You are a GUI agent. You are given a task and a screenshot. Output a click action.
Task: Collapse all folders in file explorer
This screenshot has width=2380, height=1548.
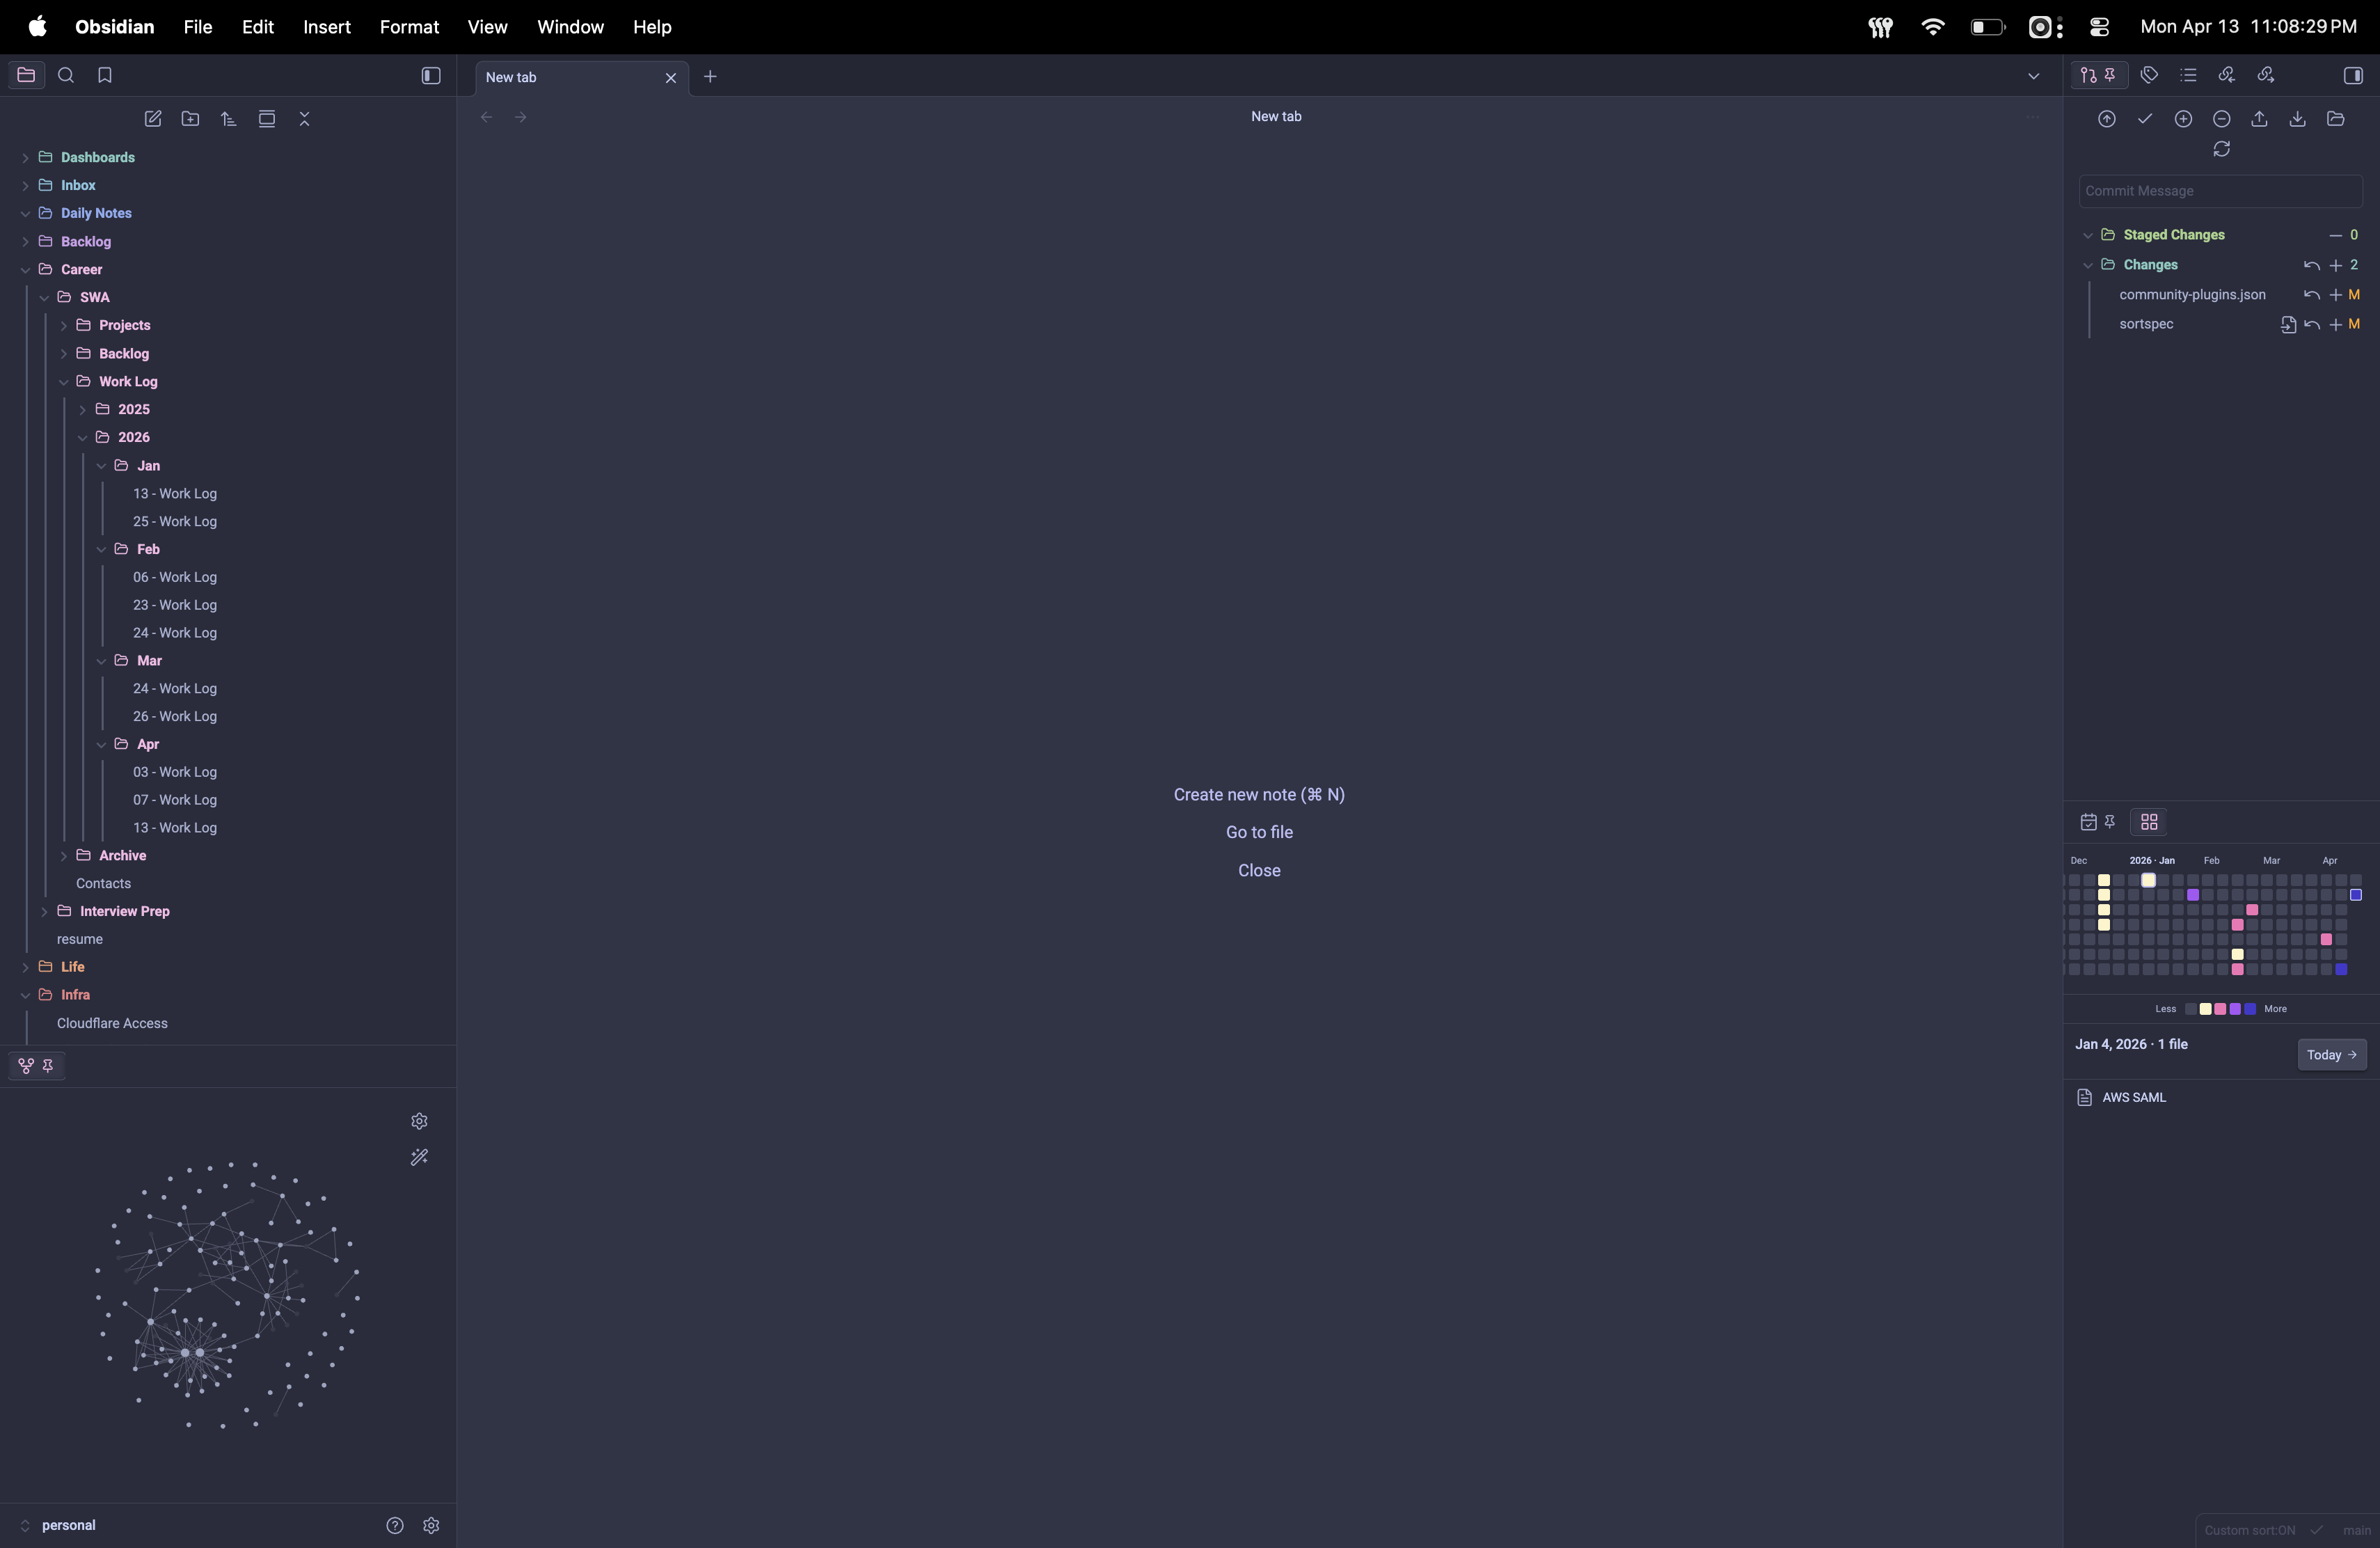[305, 119]
